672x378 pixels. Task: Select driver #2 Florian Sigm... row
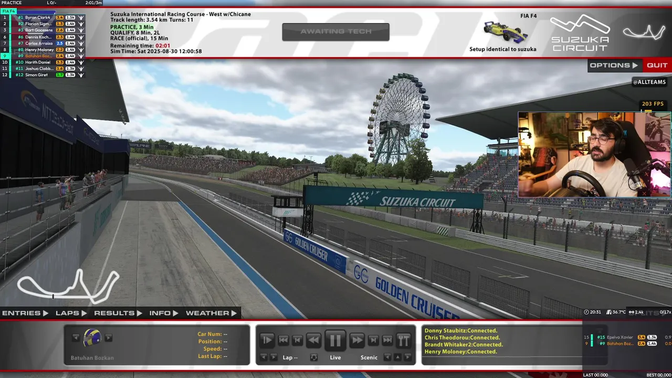click(x=43, y=24)
